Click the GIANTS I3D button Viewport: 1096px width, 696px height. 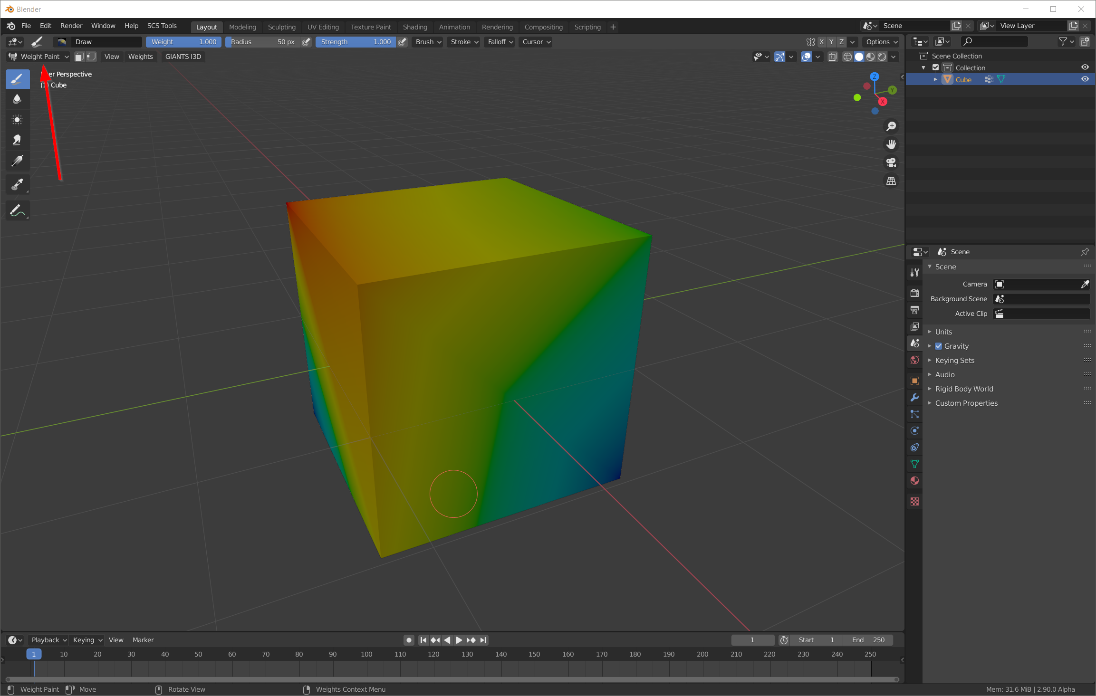coord(183,57)
